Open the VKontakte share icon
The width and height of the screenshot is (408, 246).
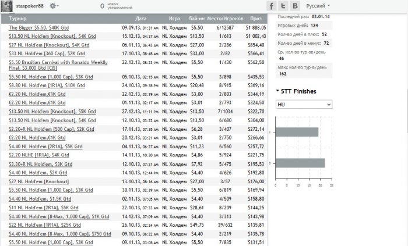coord(295,6)
